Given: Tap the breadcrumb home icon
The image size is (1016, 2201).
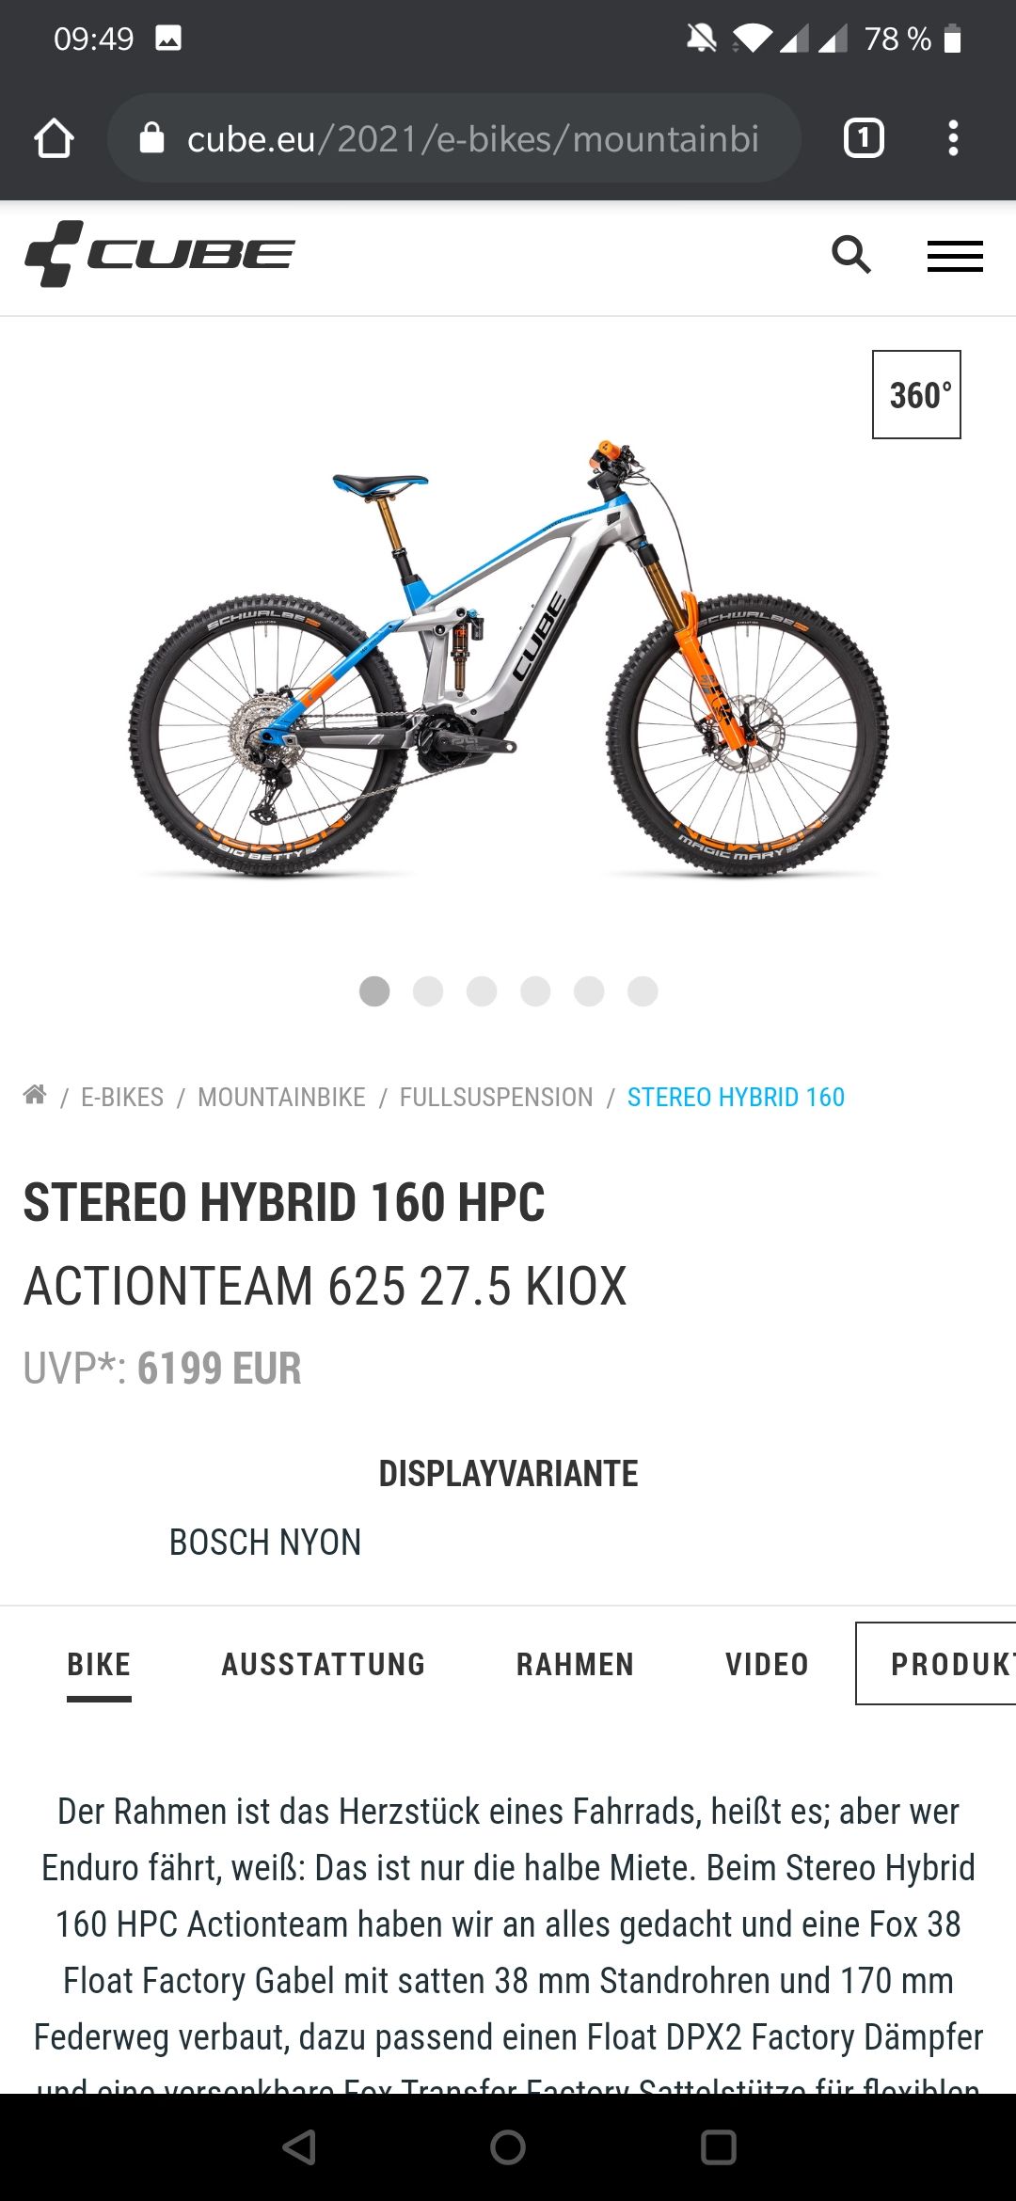Looking at the screenshot, I should pos(35,1095).
